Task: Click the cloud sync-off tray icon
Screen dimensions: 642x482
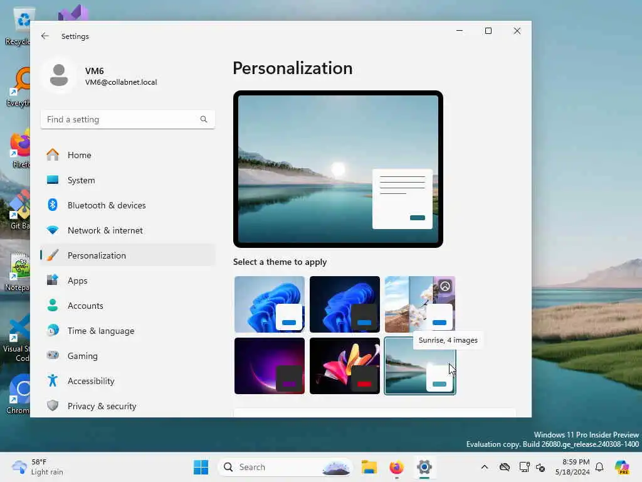Action: [x=505, y=467]
